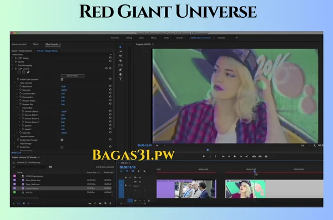Toggle the uni.VHS effect fx switch
Screen dimensions: 333x220
point(16,69)
